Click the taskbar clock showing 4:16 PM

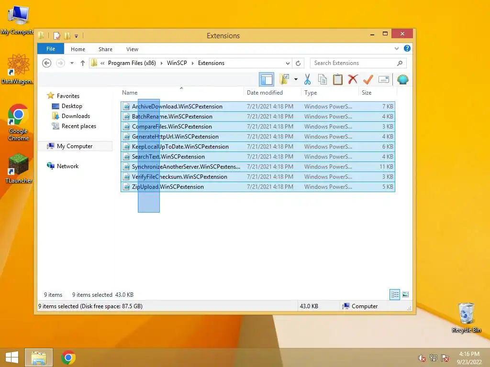click(469, 358)
